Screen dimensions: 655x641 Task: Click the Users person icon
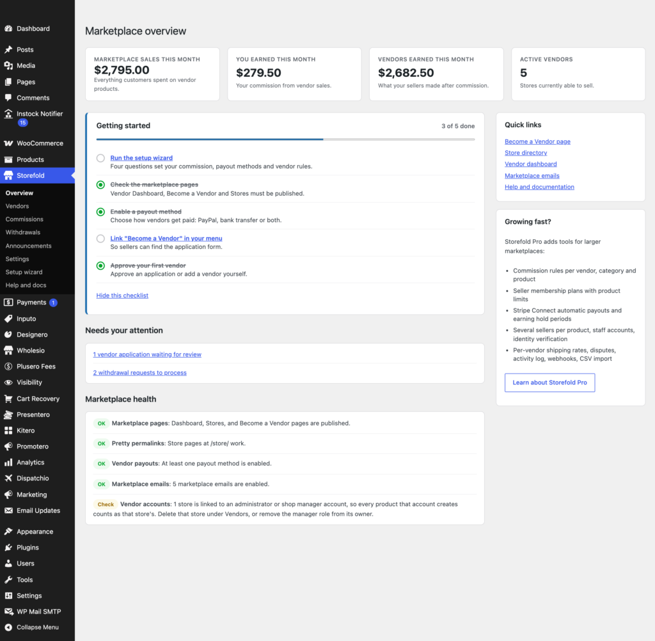[x=8, y=564]
